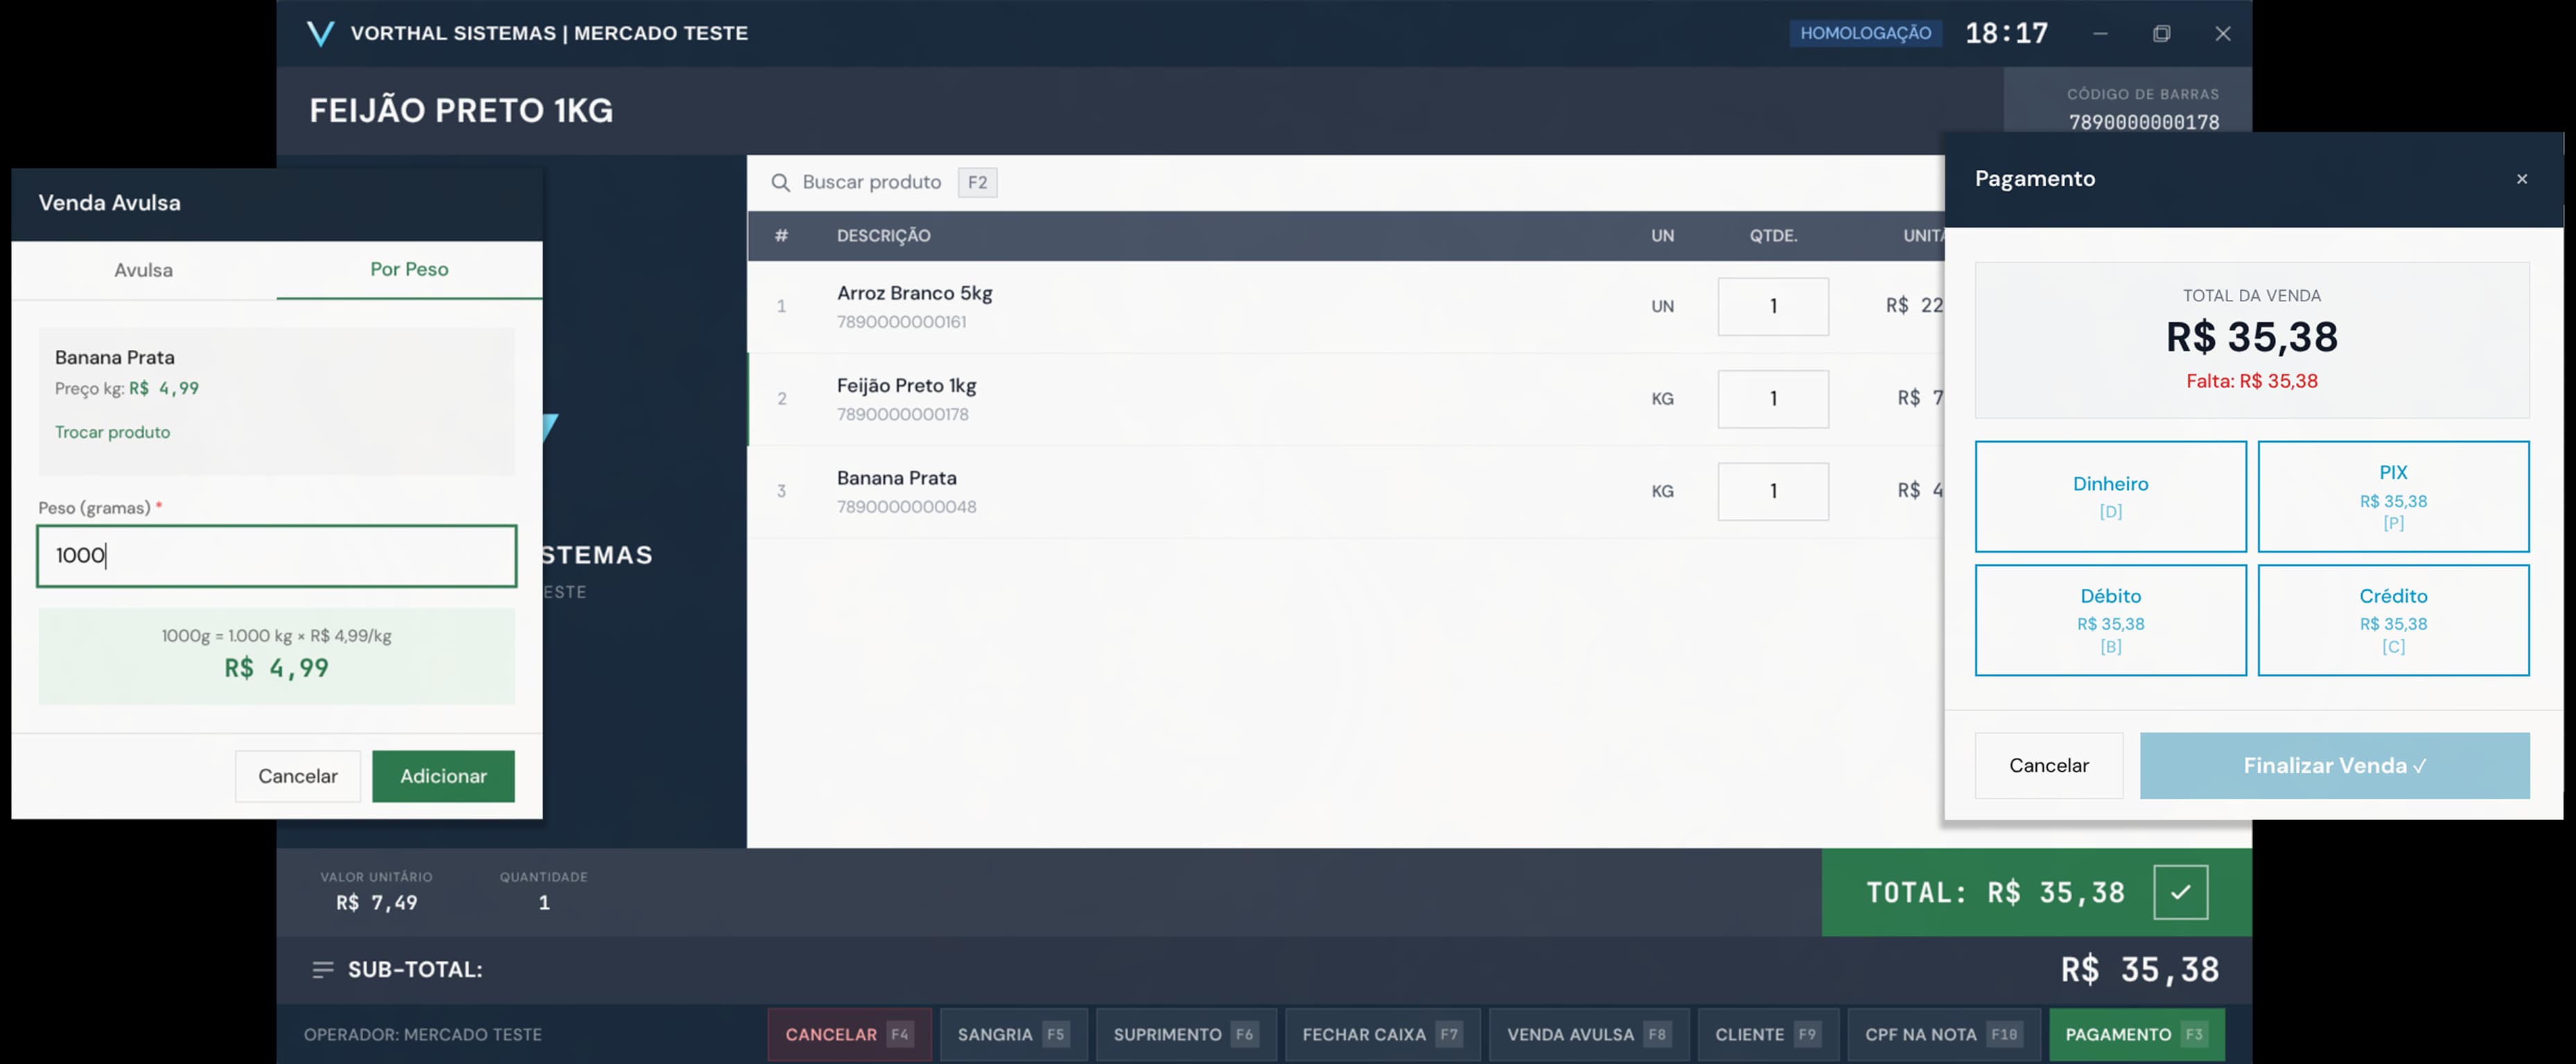The image size is (2576, 1064).
Task: Click the UN column header
Action: coord(1662,236)
